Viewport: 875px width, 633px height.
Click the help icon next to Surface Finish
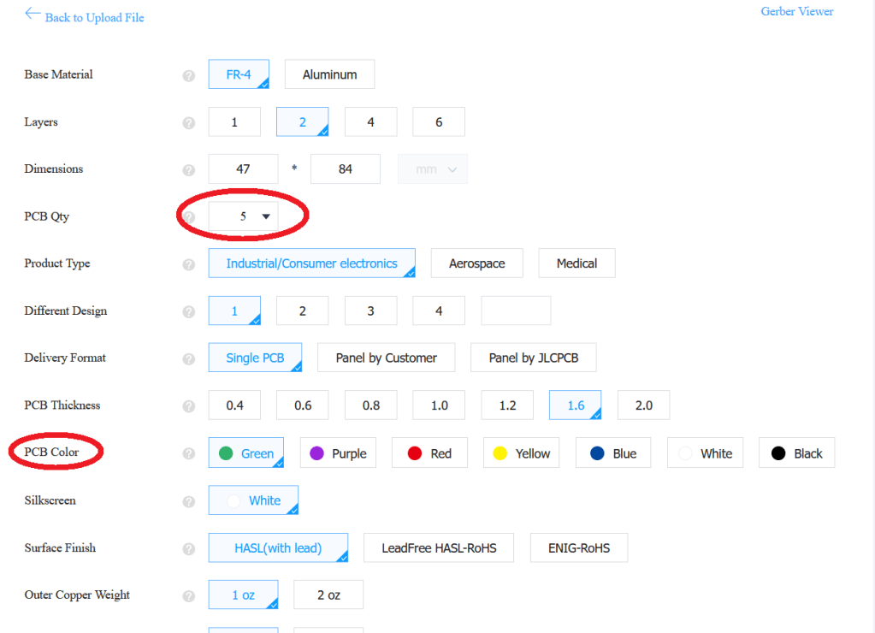(x=189, y=548)
